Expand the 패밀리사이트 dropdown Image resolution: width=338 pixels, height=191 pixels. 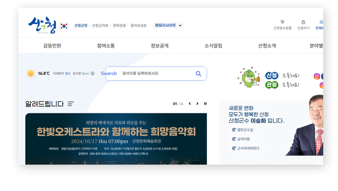coord(168,25)
